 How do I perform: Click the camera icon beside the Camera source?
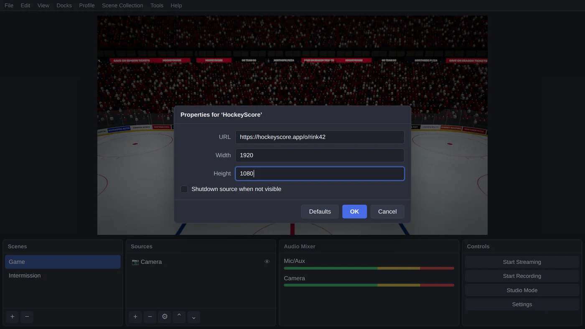point(135,262)
